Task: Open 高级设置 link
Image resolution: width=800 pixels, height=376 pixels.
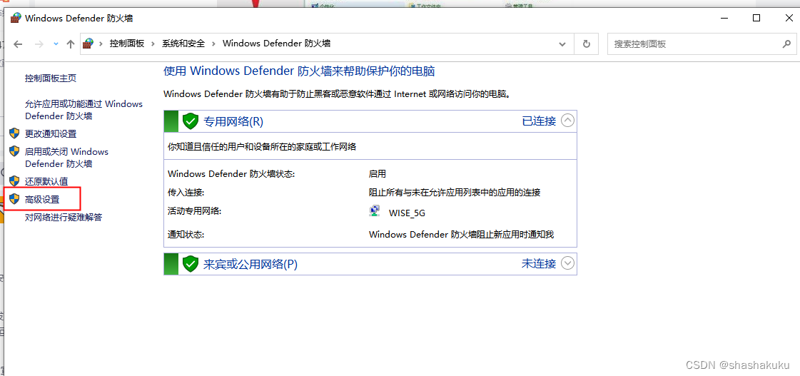Action: coord(42,200)
